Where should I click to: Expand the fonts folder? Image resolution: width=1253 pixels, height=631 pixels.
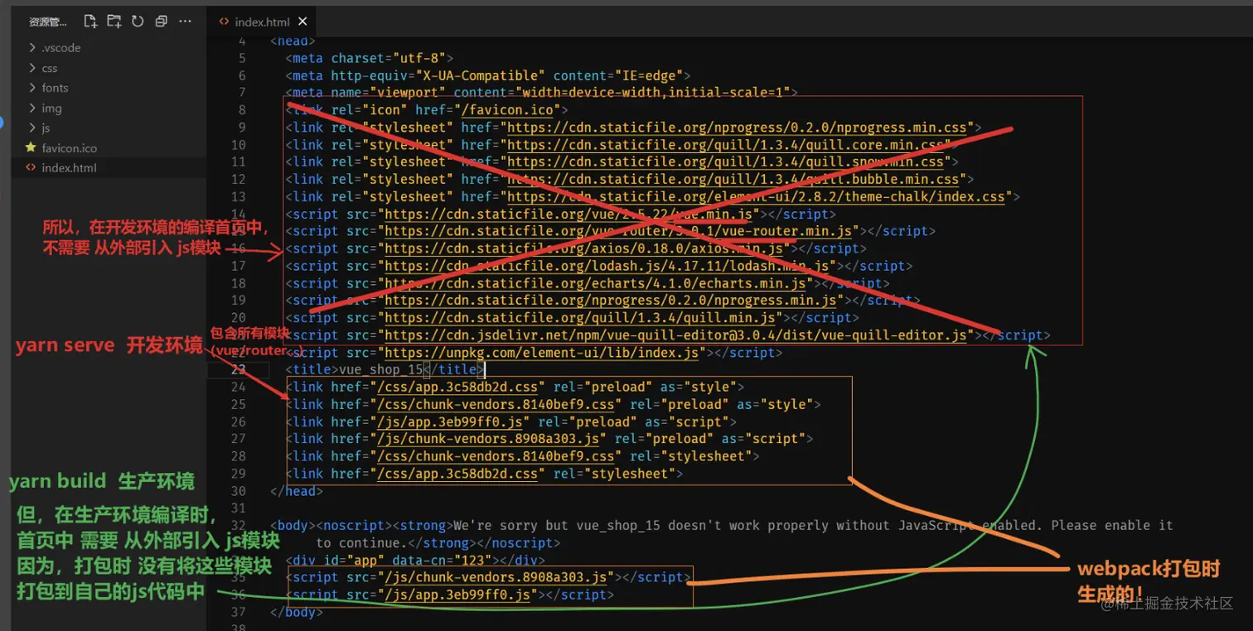pos(55,88)
